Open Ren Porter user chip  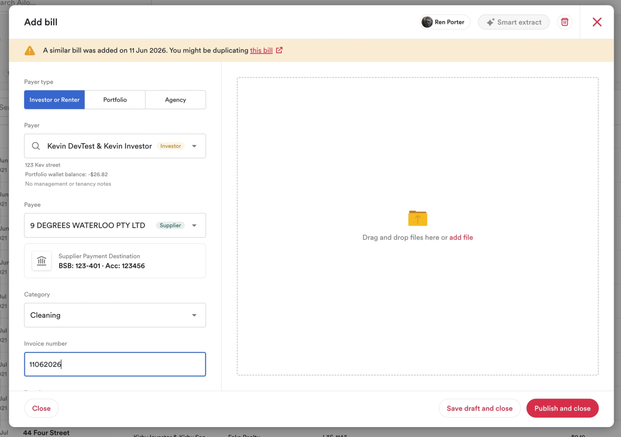[x=445, y=22]
